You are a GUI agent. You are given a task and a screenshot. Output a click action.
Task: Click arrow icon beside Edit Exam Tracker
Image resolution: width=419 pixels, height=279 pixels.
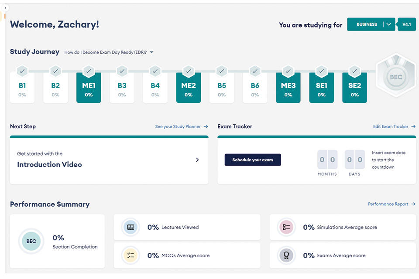pyautogui.click(x=413, y=126)
